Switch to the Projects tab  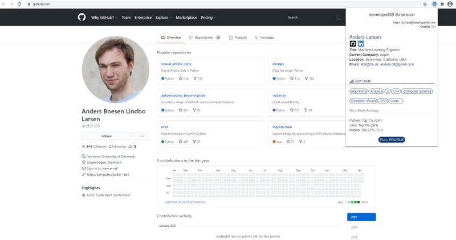[238, 38]
